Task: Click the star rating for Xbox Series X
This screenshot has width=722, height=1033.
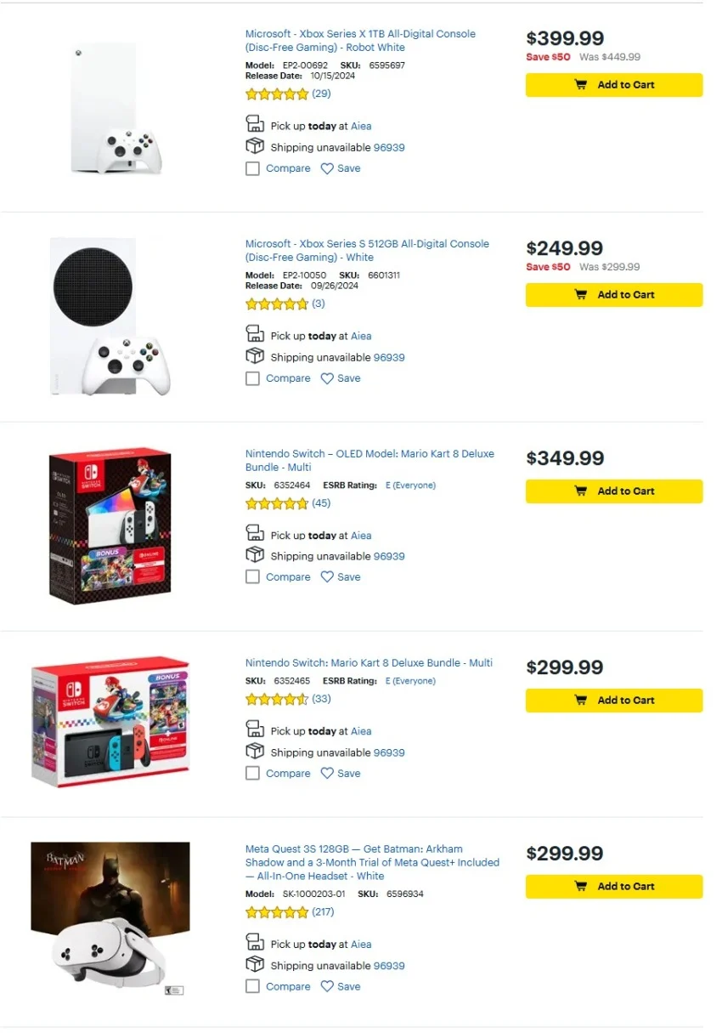Action: pos(277,94)
